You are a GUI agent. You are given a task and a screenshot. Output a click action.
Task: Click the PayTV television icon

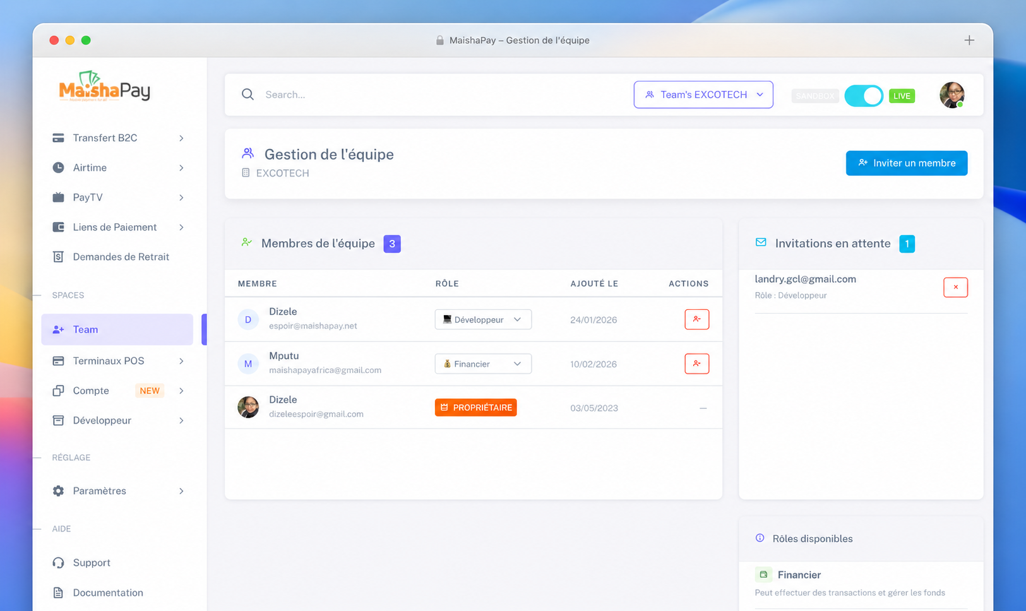point(58,197)
